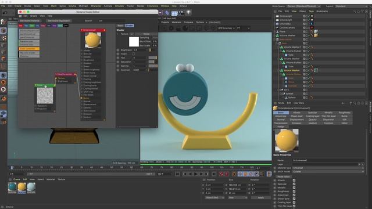372x209 pixels.
Task: Click the red autokeying icon in timeline
Action: pyautogui.click(x=227, y=174)
